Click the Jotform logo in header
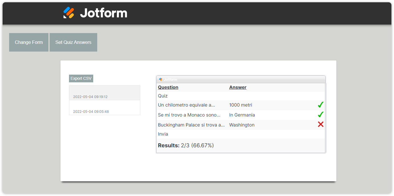This screenshot has width=394, height=196. click(x=69, y=13)
